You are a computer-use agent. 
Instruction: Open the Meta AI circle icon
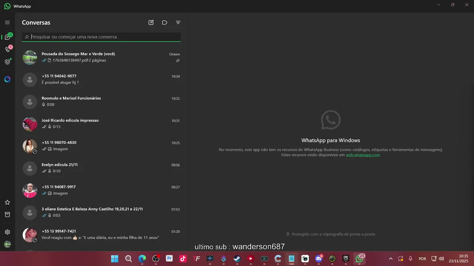(7, 79)
